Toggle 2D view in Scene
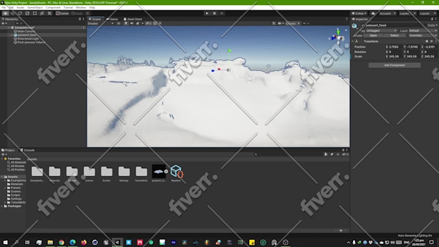Viewport: 439px width, 247px height. 119,23
